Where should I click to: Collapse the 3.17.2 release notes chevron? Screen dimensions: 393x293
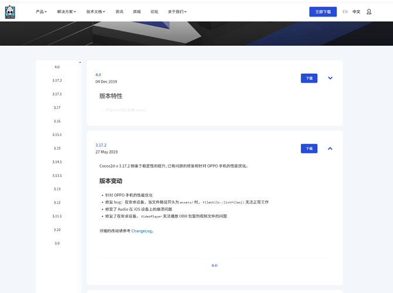click(330, 148)
